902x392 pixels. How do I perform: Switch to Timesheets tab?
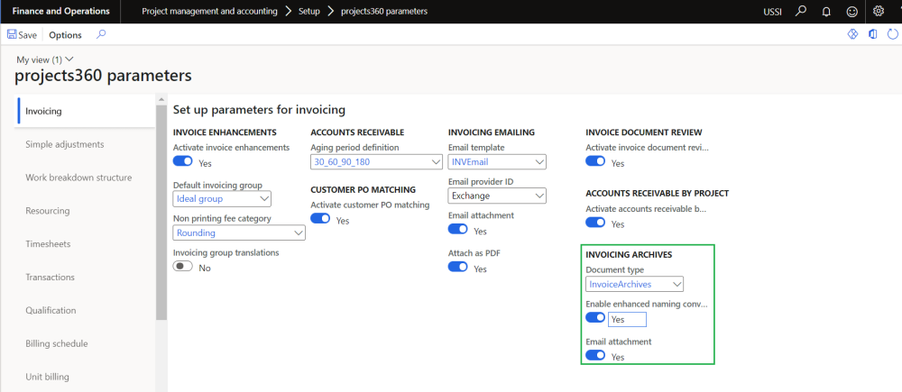coord(48,244)
